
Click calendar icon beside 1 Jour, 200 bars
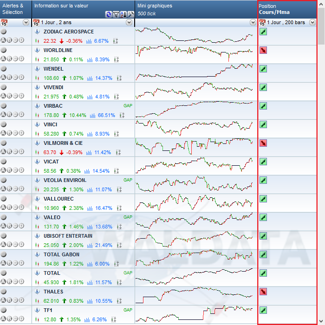(262, 23)
